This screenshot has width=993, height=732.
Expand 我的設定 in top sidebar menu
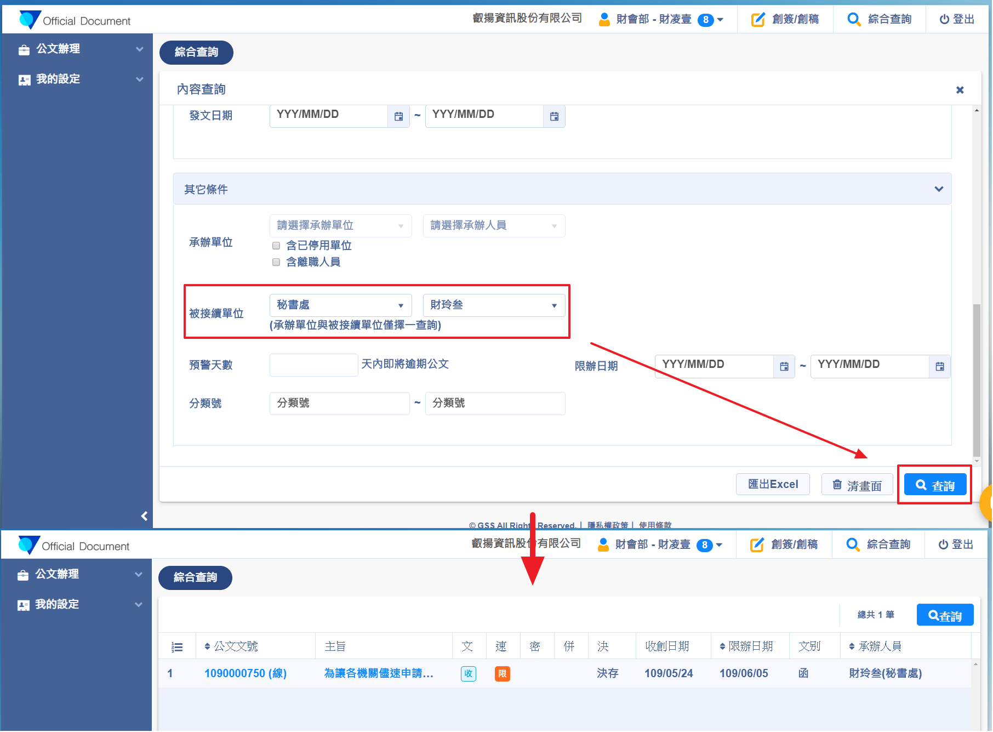(x=77, y=80)
